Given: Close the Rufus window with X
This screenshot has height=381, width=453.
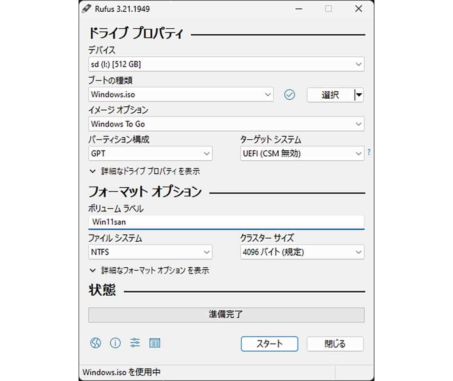Looking at the screenshot, I should coord(359,9).
